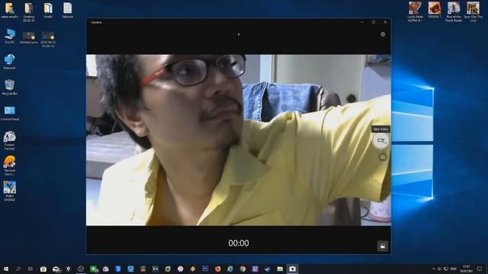
Task: Open the Network desktop icon
Action: pos(10,62)
